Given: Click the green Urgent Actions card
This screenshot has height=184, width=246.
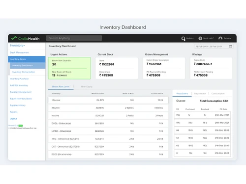Looking at the screenshot, I should tap(69, 68).
